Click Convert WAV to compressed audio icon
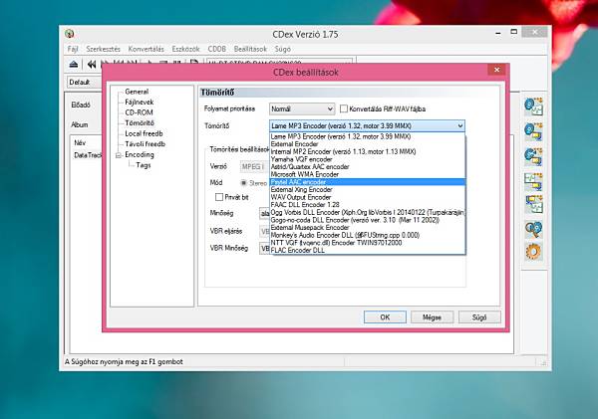The width and height of the screenshot is (598, 419). [x=533, y=181]
